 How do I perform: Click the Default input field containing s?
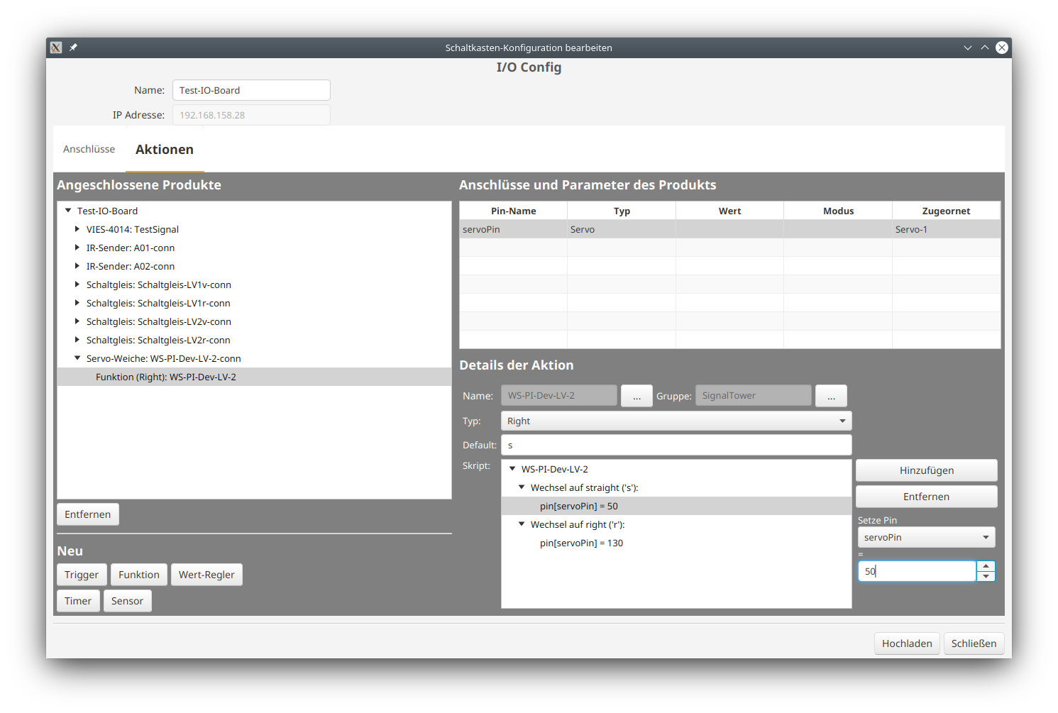[676, 445]
